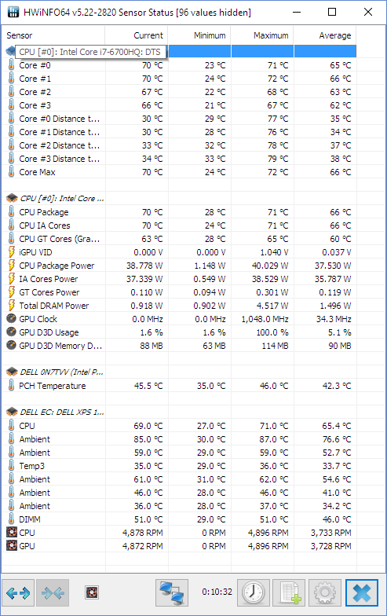This screenshot has height=616, width=387.
Task: Select the PCH Temperature row
Action: click(x=179, y=386)
